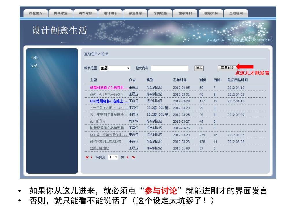Screen dimensions: 296x222
Task: Open the thread 关于“课程大作业：从生…
Action: [x=109, y=108]
